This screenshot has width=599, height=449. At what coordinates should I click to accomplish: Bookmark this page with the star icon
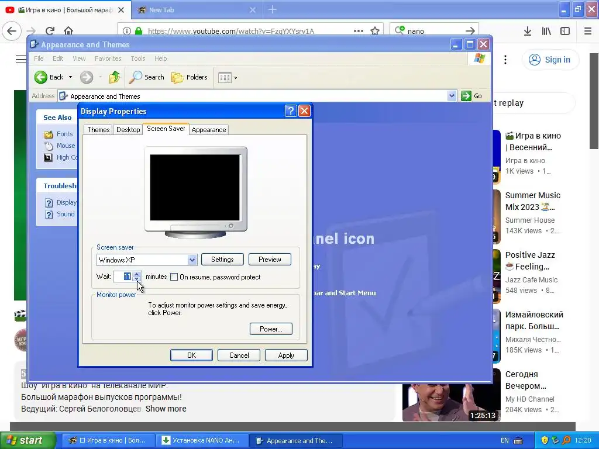(375, 31)
